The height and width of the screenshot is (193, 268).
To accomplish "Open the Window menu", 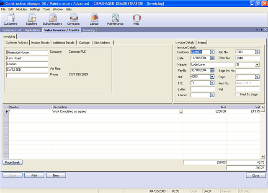I will pos(58,9).
